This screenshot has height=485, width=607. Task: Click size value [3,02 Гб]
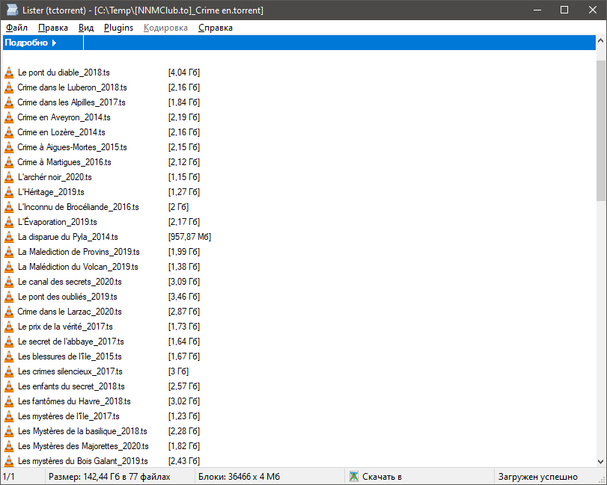[184, 401]
